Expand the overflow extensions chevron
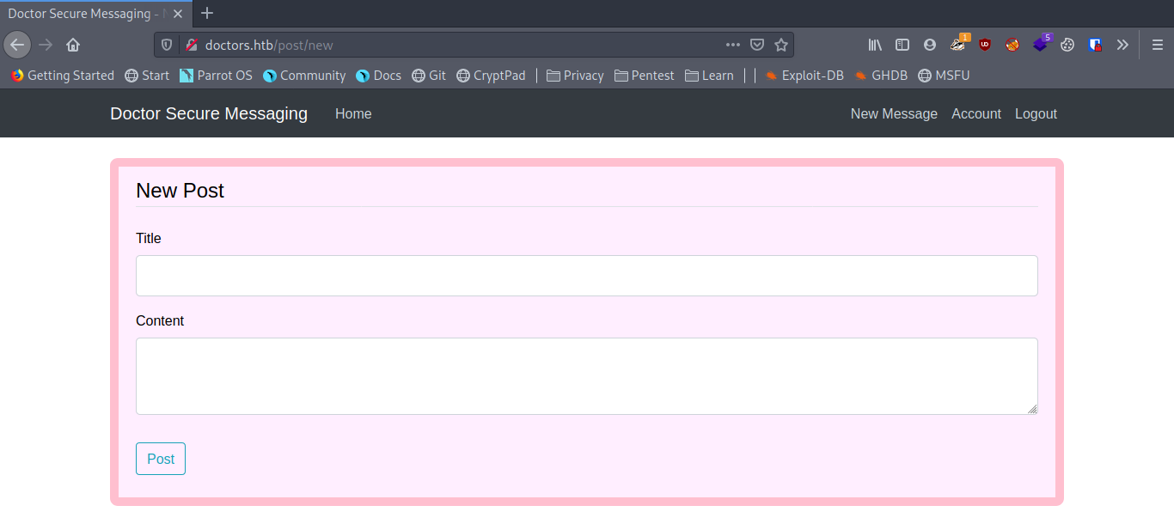This screenshot has height=530, width=1174. pos(1122,45)
